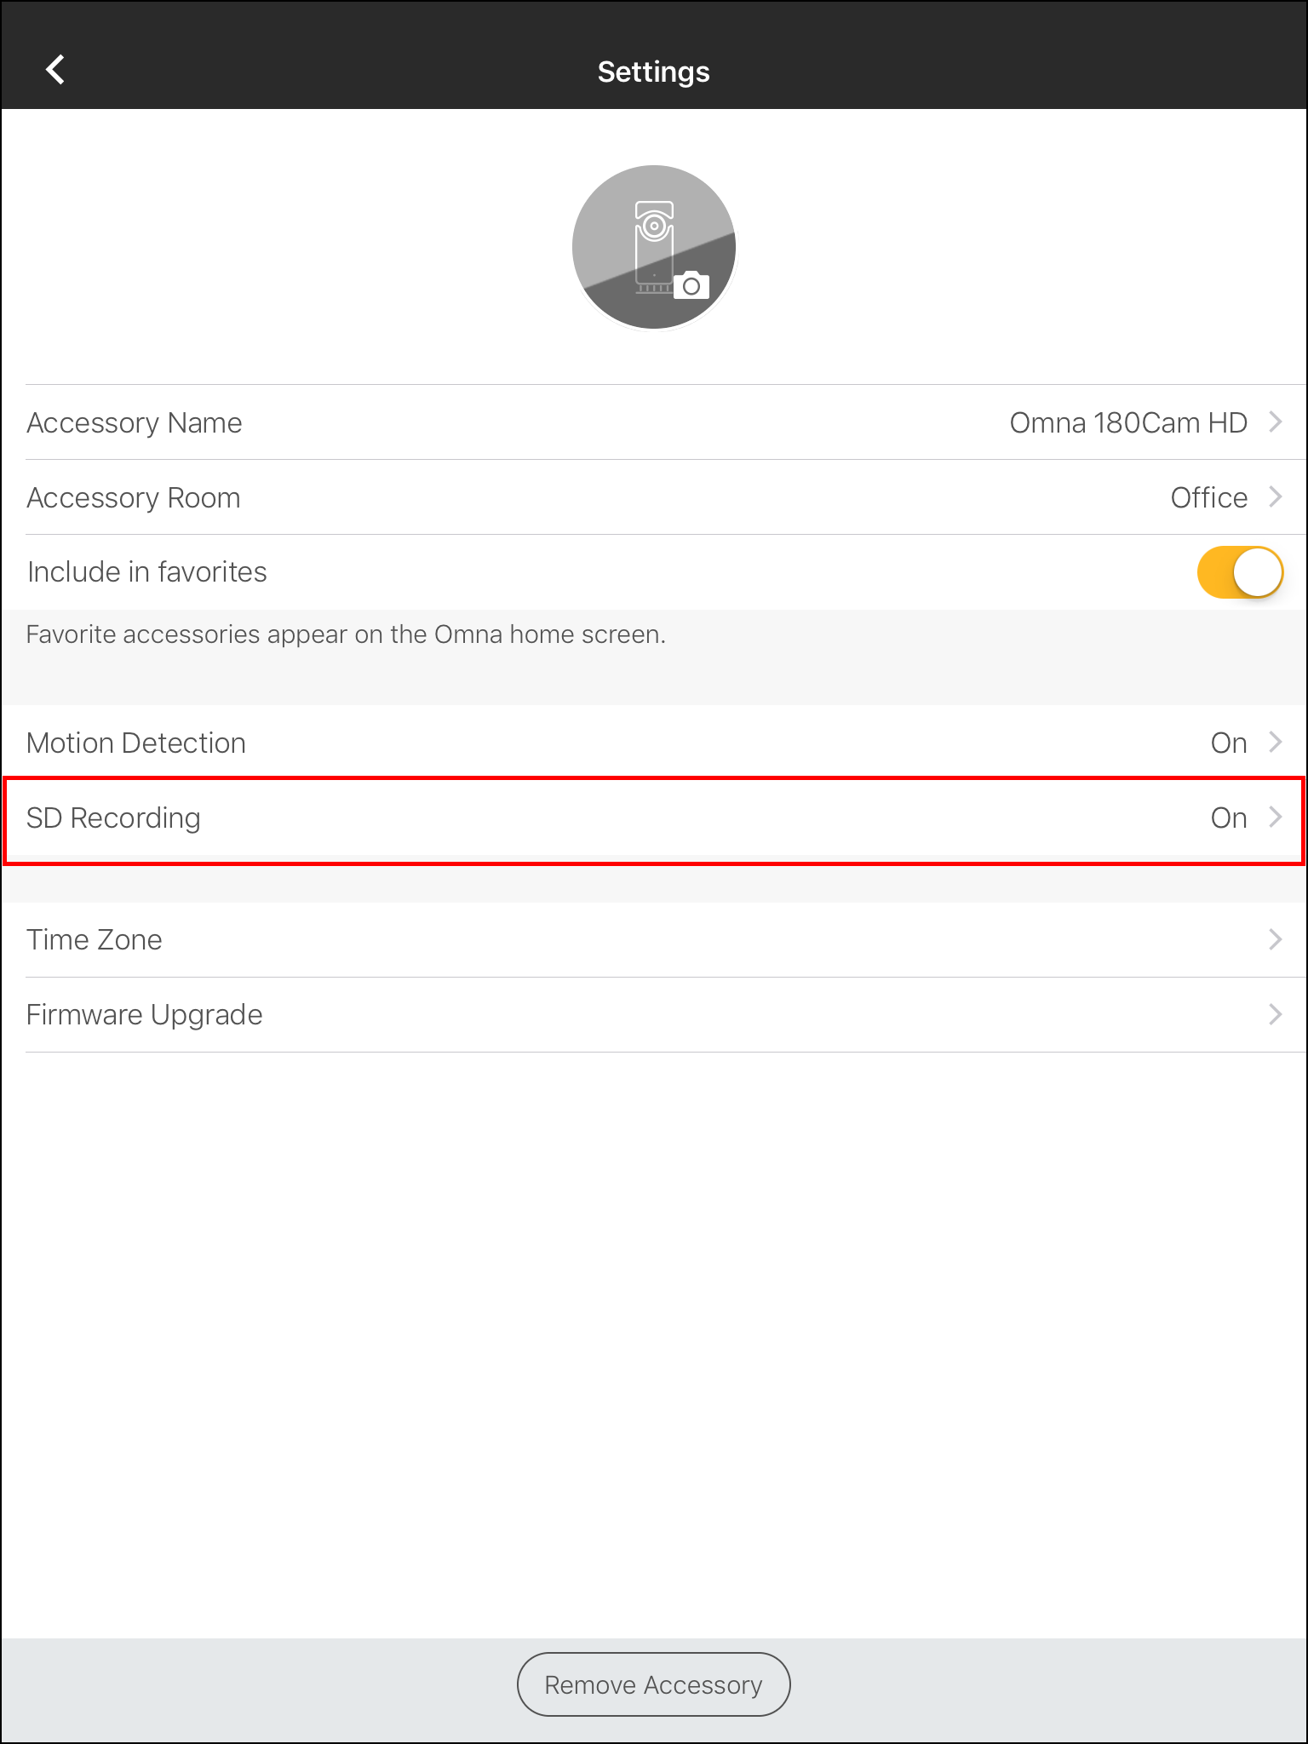The width and height of the screenshot is (1308, 1744).
Task: Open SD Recording chevron arrow
Action: [x=1275, y=817]
